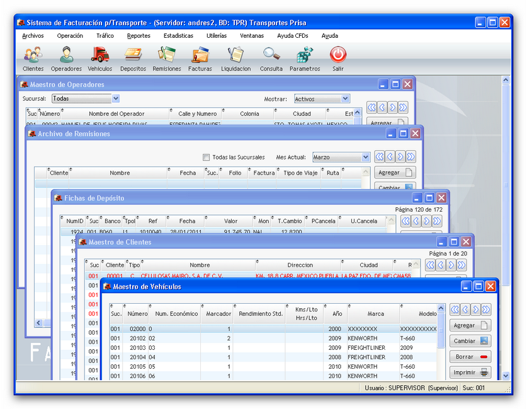Click T.Cambio column header in Fichas de Depósito
The width and height of the screenshot is (527, 409).
coord(289,221)
